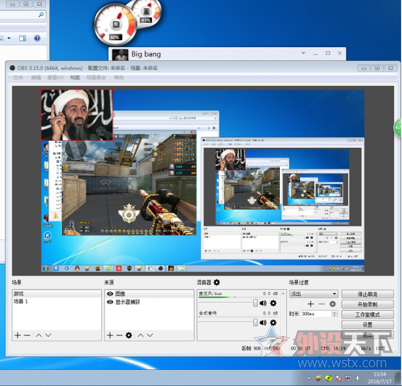This screenshot has height=386, width=402.
Task: Open help icon in left window toolbar
Action: coord(37,38)
